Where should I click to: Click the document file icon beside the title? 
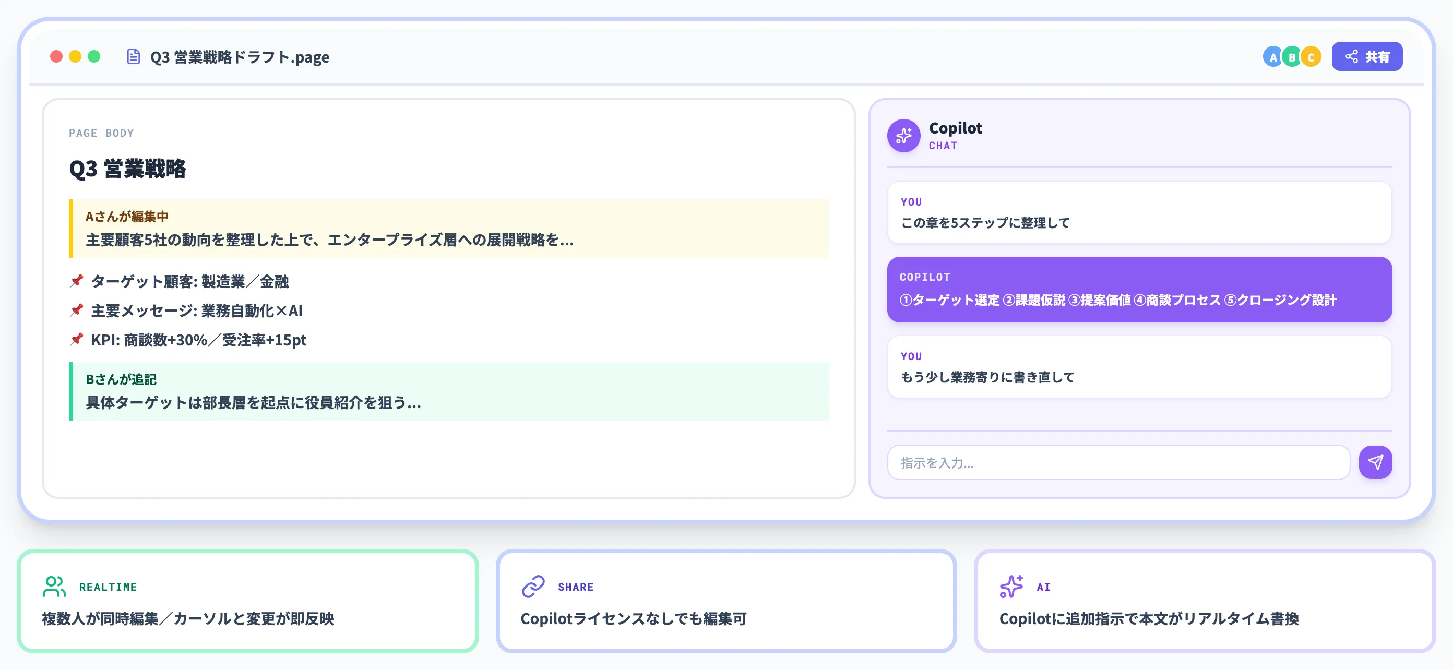(133, 56)
